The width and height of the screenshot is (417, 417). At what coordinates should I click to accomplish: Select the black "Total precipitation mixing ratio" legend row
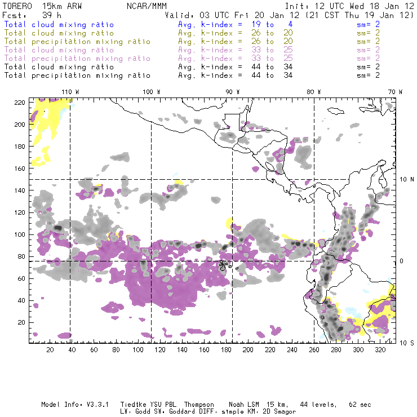pyautogui.click(x=77, y=76)
